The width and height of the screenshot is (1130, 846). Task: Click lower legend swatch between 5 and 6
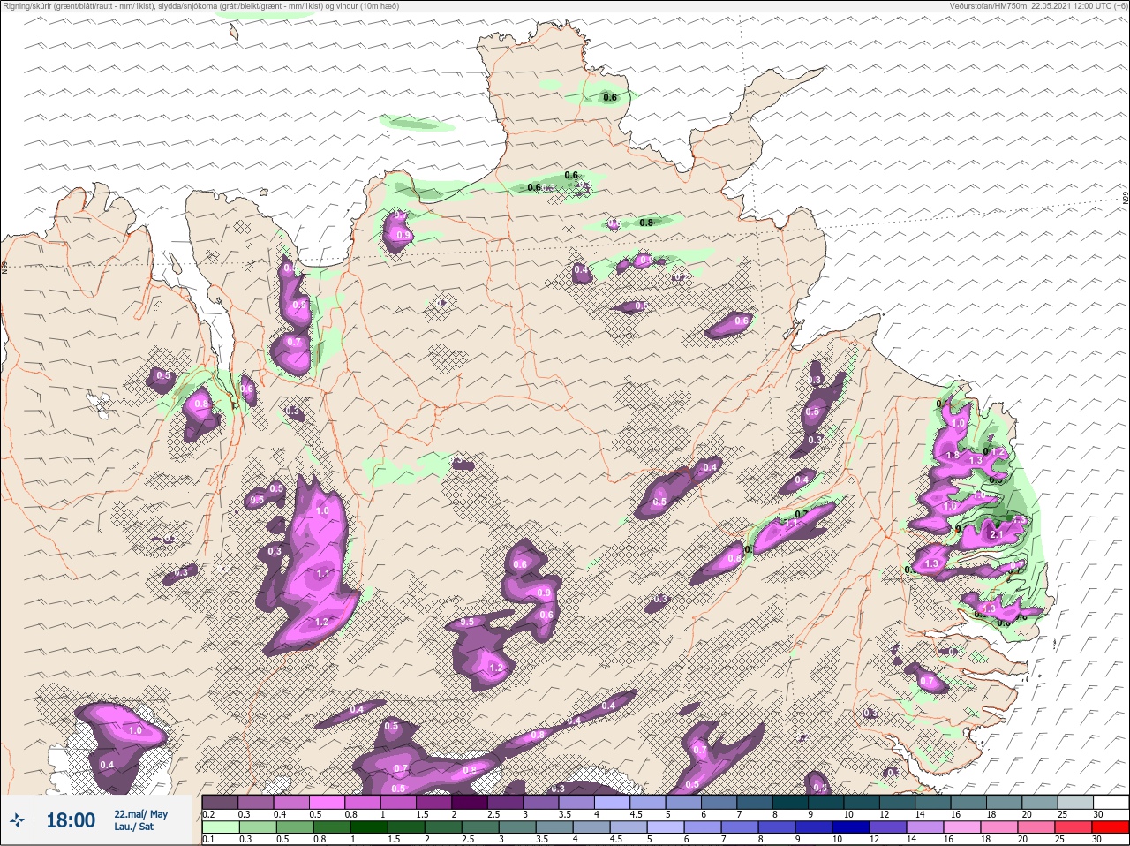pyautogui.click(x=666, y=828)
